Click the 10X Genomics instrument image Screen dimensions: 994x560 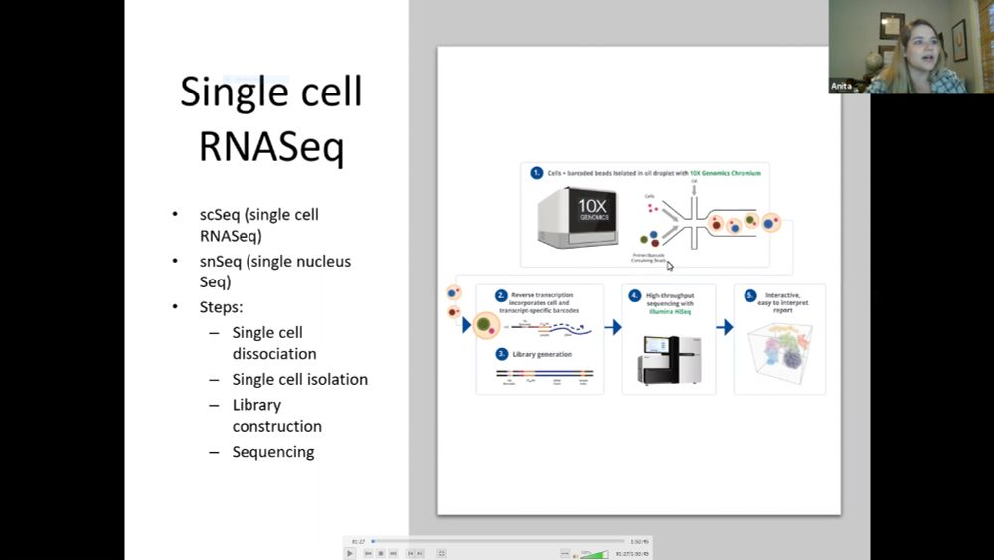(x=577, y=217)
